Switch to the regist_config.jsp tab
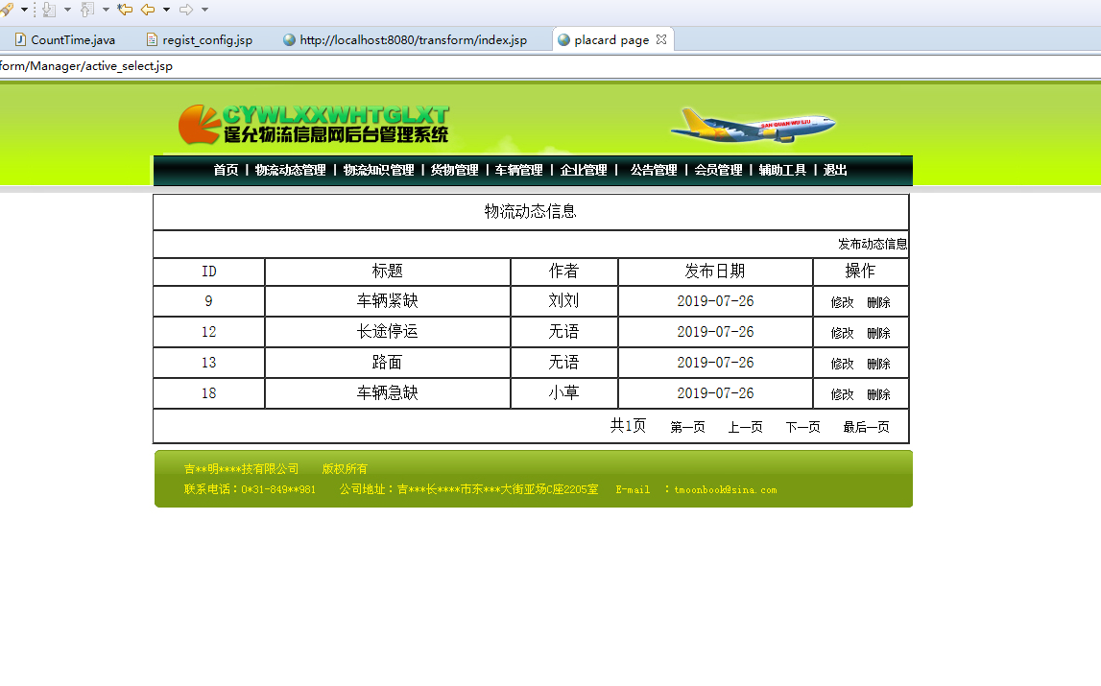The width and height of the screenshot is (1101, 686). tap(202, 39)
